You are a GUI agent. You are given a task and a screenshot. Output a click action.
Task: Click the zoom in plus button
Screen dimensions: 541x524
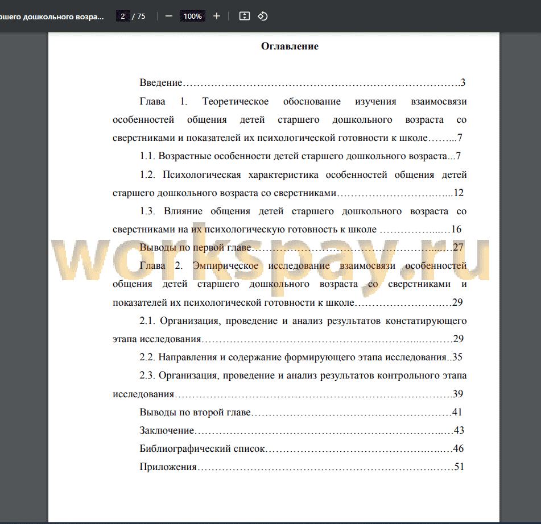(x=217, y=16)
